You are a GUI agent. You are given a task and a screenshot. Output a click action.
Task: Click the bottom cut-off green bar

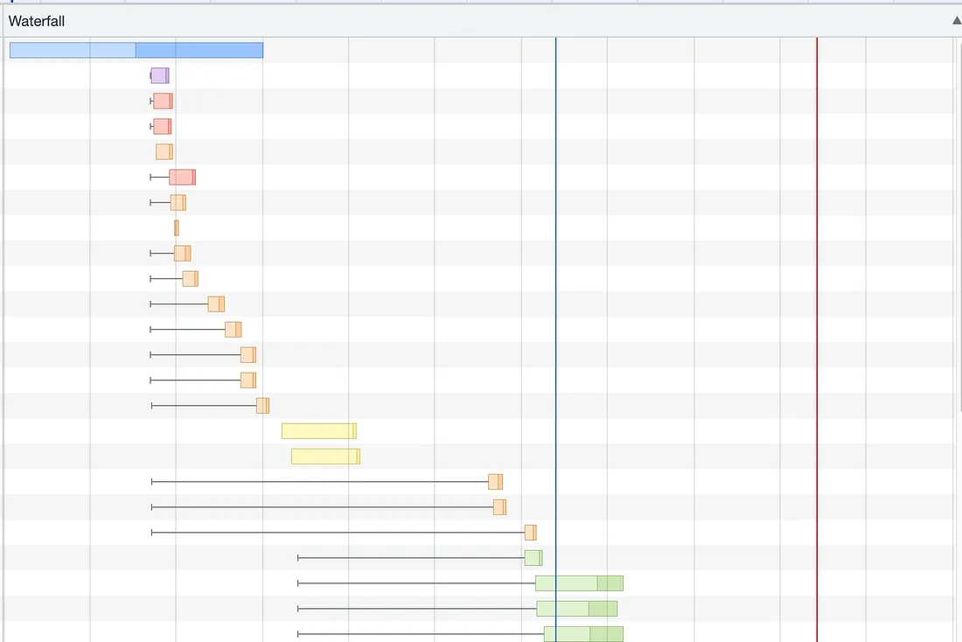tap(583, 634)
